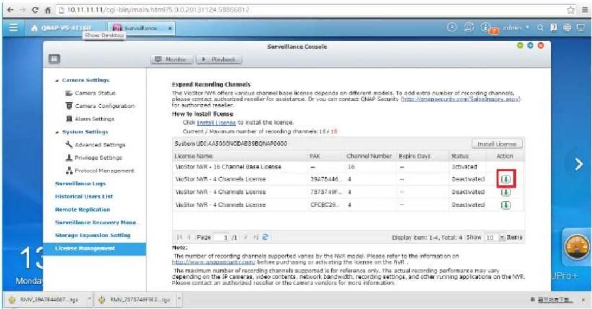
Task: Open the Chrome menu icon
Action: pos(585,10)
